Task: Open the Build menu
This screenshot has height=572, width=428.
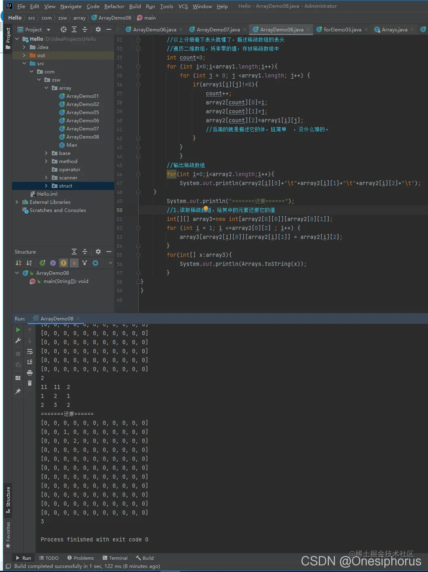Action: pyautogui.click(x=135, y=6)
